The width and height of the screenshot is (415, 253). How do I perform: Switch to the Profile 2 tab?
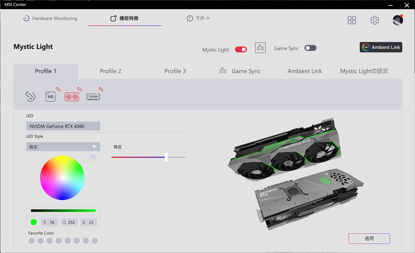pos(110,71)
